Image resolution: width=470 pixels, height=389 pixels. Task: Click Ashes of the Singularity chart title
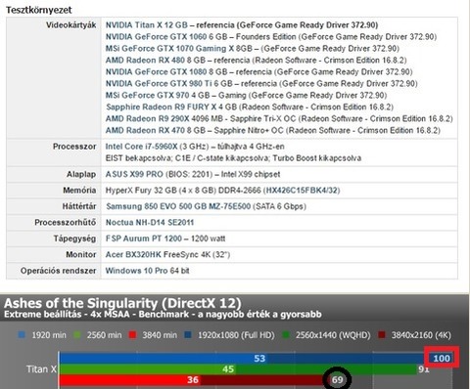point(122,303)
